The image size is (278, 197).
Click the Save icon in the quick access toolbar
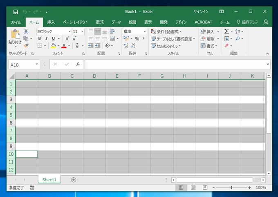16,12
